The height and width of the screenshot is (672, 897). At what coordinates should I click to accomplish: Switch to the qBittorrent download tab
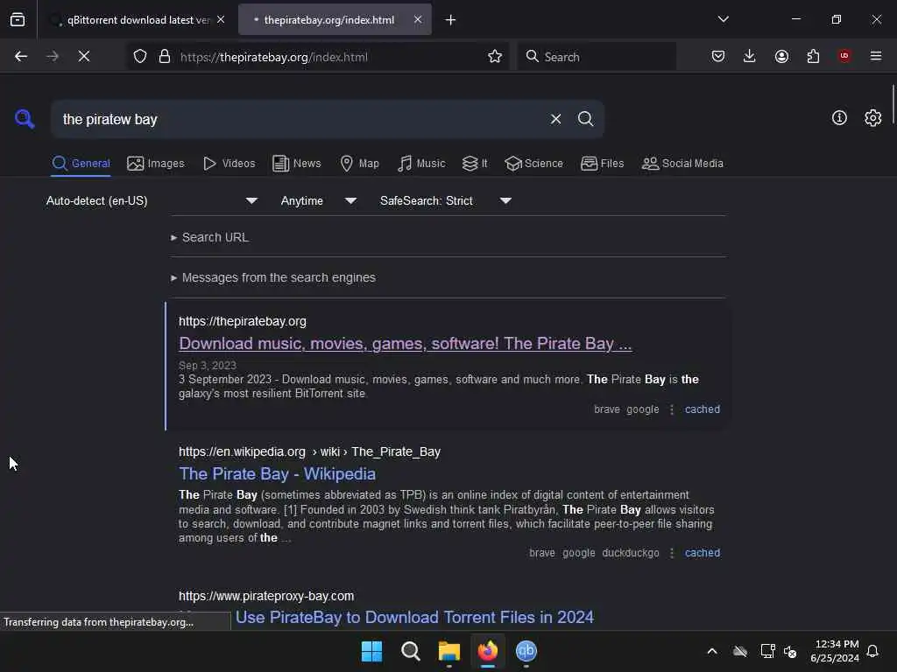pos(138,19)
